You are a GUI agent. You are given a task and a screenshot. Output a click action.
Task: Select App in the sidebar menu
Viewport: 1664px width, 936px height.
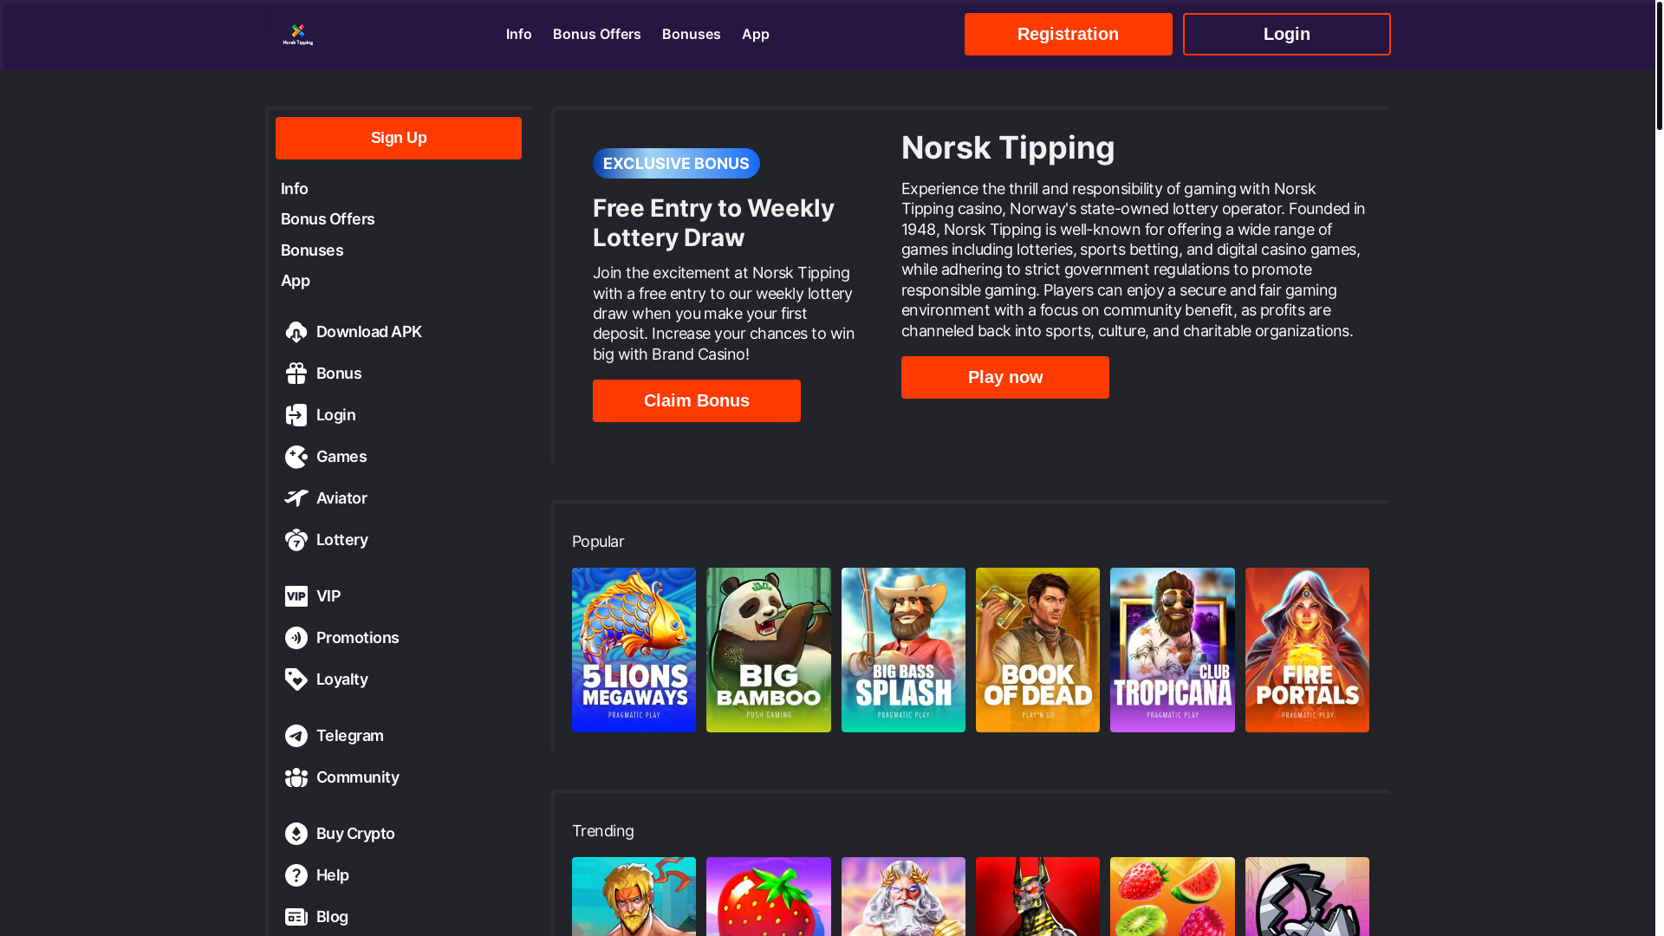tap(296, 281)
